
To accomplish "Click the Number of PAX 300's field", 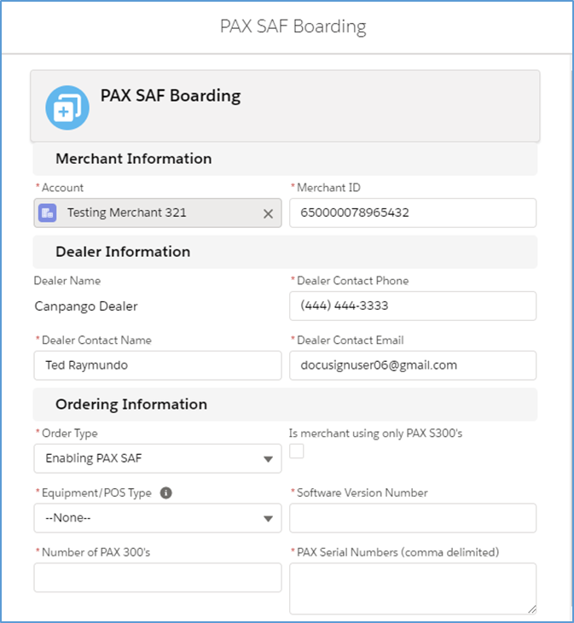I will tap(158, 578).
